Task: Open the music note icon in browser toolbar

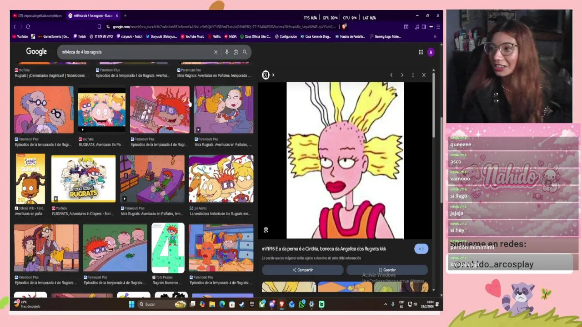Action: pos(417,27)
